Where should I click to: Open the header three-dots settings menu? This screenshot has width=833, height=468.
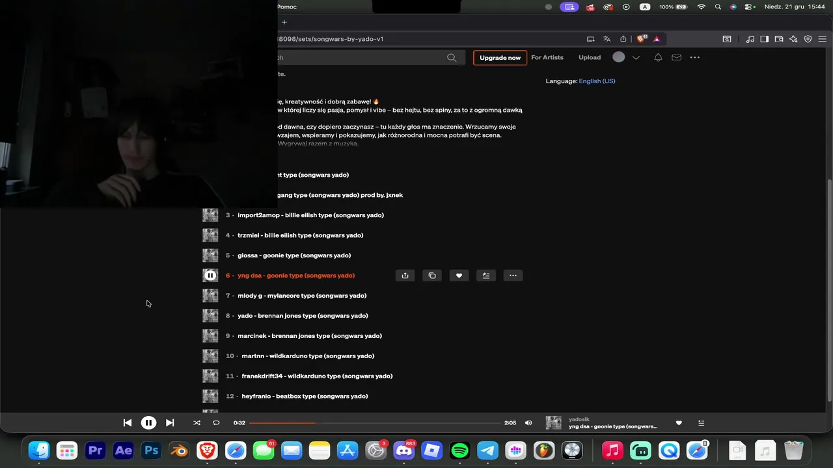pyautogui.click(x=695, y=57)
